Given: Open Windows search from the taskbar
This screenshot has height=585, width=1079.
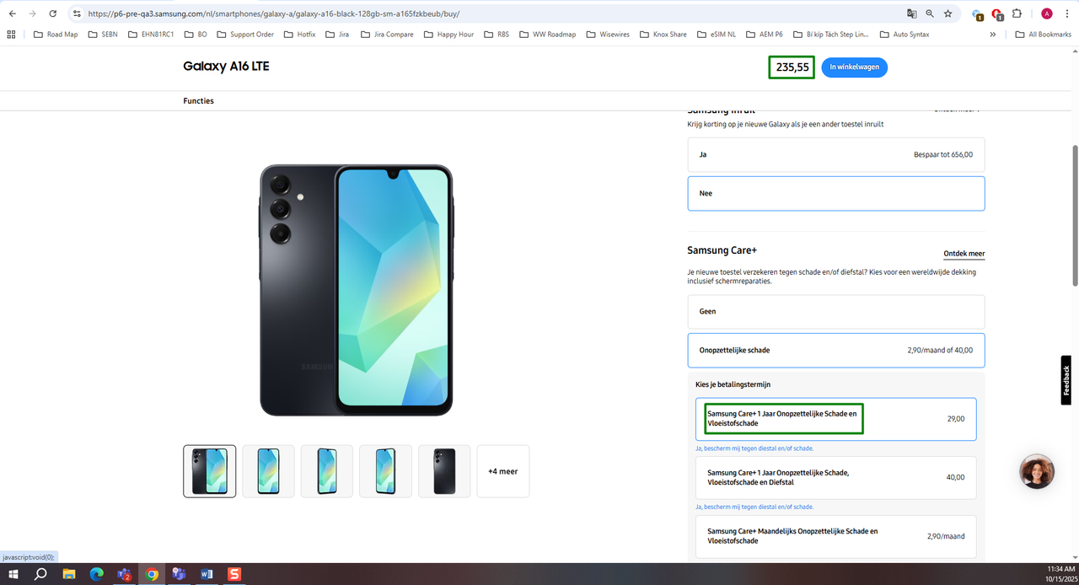Looking at the screenshot, I should click(x=40, y=574).
